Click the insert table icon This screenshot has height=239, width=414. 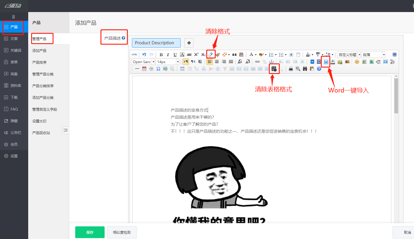coord(182,69)
